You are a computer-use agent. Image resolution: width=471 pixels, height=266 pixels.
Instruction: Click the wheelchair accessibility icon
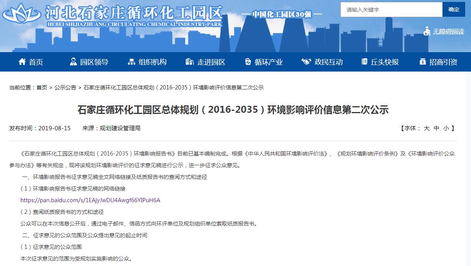(x=427, y=31)
